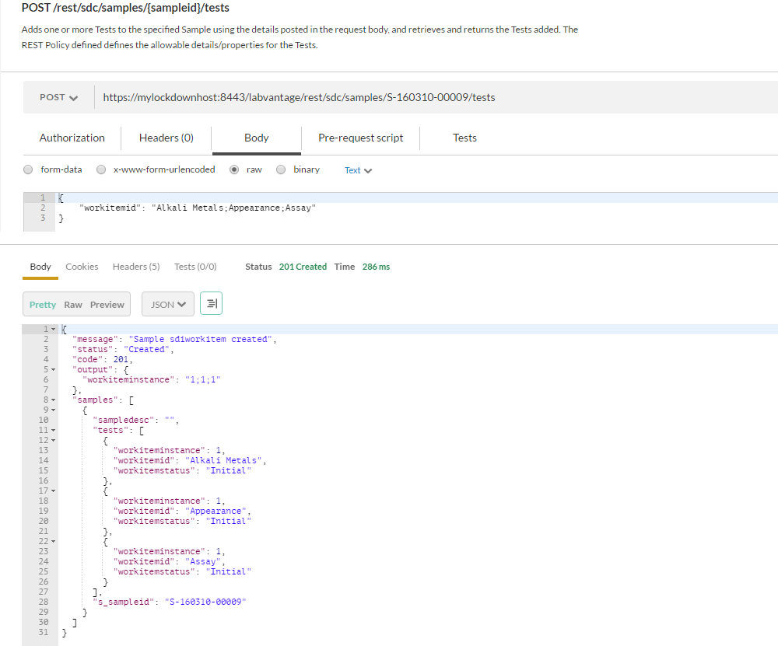The image size is (778, 646).
Task: Click the POST /rest/sdc/samples heading
Action: tap(125, 8)
